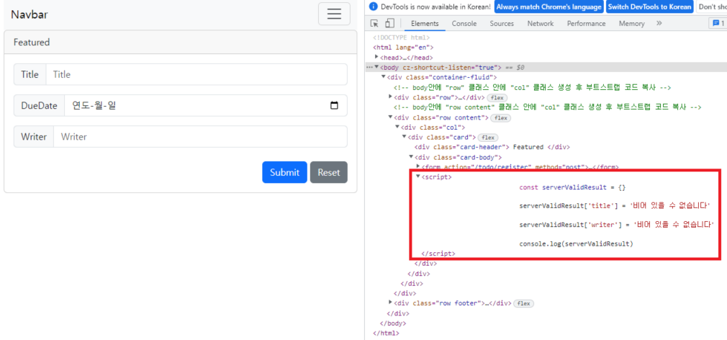The width and height of the screenshot is (727, 340).
Task: Collapse the div class card node
Action: 405,138
